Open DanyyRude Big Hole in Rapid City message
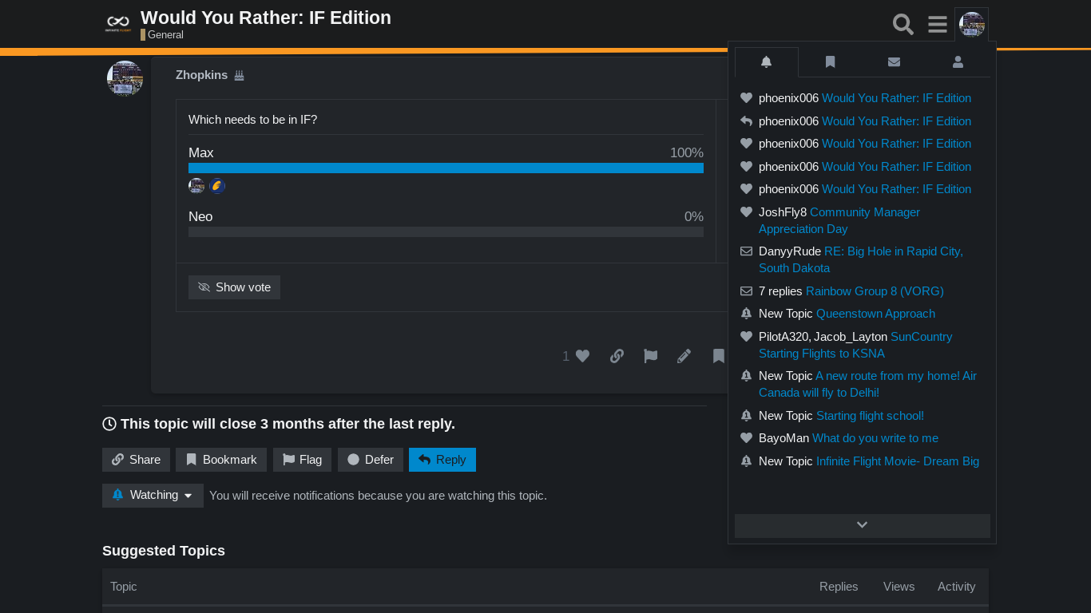The height and width of the screenshot is (613, 1091). pyautogui.click(x=863, y=260)
